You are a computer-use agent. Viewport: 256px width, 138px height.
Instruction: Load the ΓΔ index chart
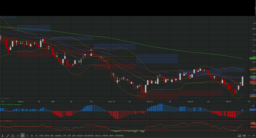click(36, 136)
